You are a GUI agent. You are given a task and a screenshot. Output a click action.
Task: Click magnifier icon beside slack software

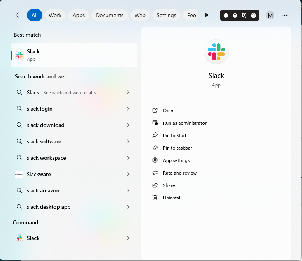click(x=19, y=141)
